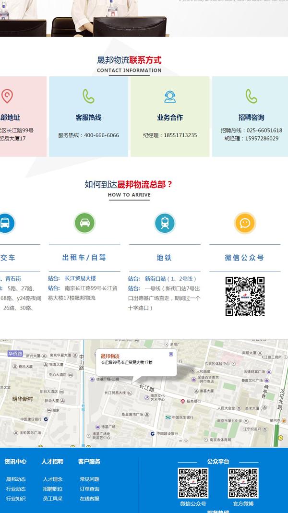Open the 人才招聘 footer heading
The image size is (288, 513).
pos(52,461)
